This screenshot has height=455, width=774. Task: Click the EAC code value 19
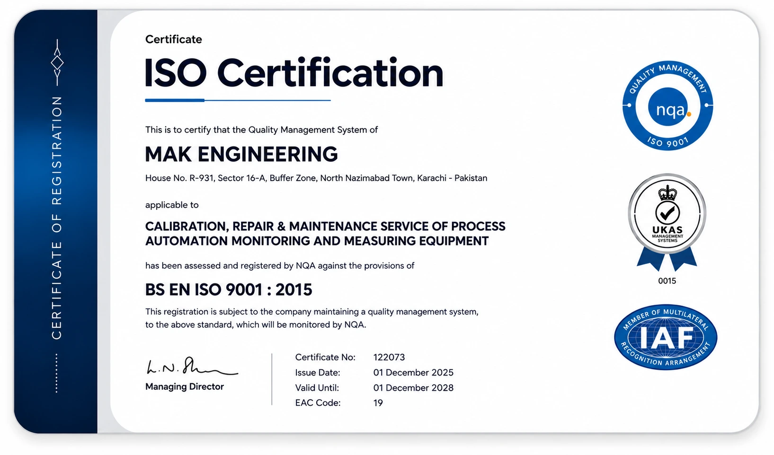(x=378, y=403)
